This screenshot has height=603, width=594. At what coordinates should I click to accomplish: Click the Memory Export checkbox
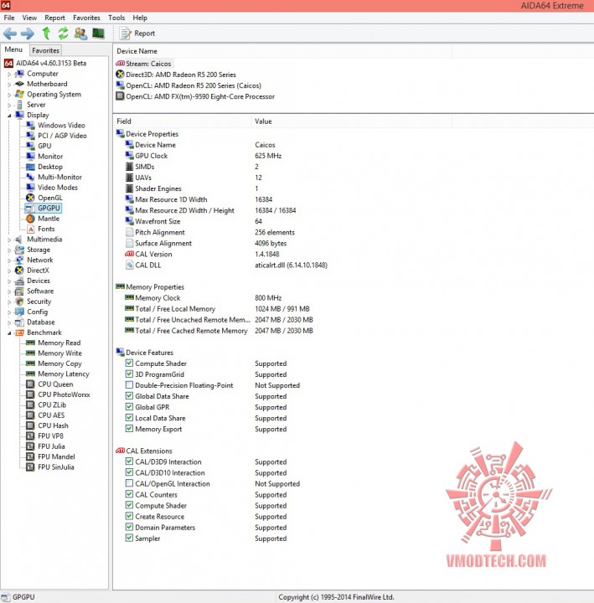click(x=129, y=429)
